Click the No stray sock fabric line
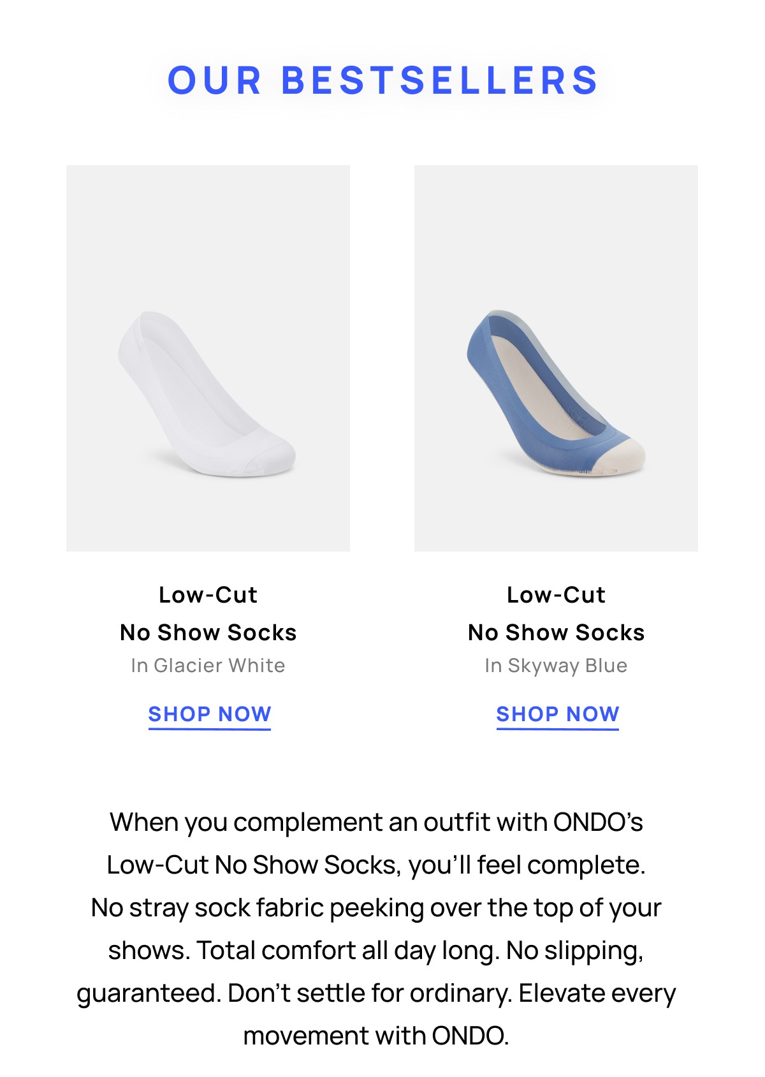Image resolution: width=765 pixels, height=1077 pixels. (x=376, y=908)
